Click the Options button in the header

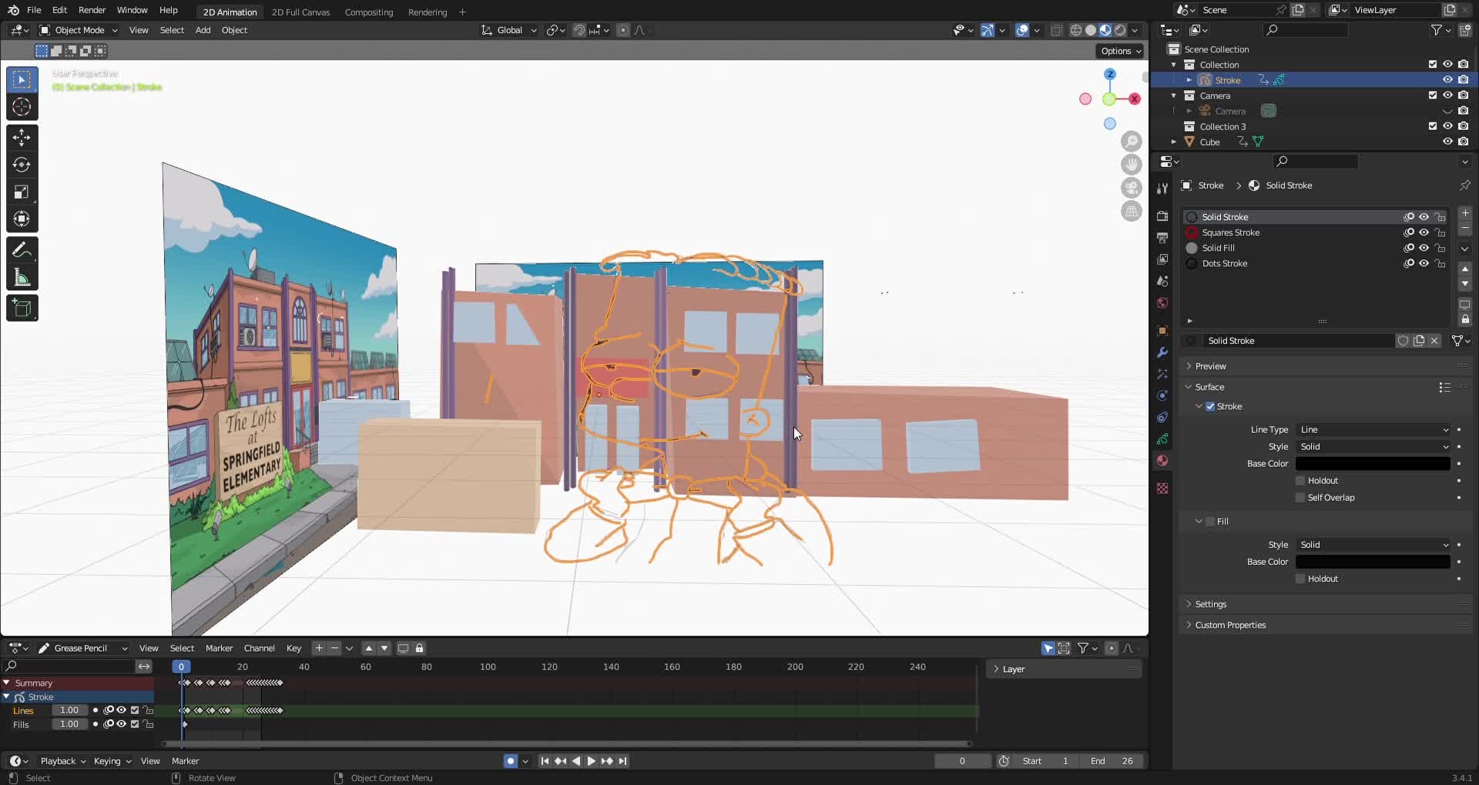(1118, 51)
